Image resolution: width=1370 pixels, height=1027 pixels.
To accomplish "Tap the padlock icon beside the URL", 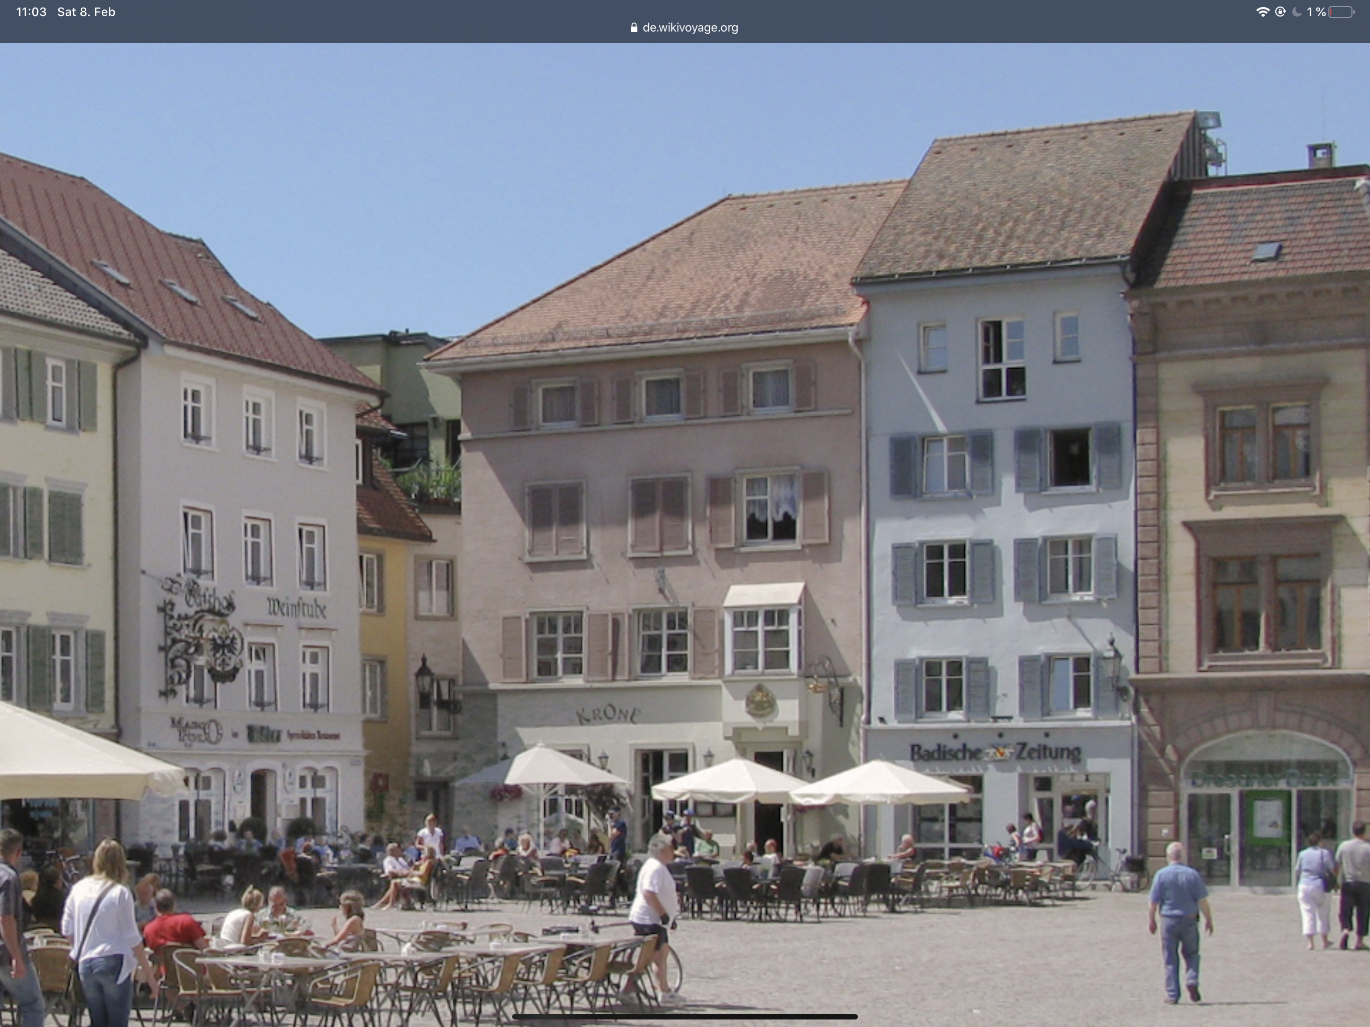I will pyautogui.click(x=633, y=27).
